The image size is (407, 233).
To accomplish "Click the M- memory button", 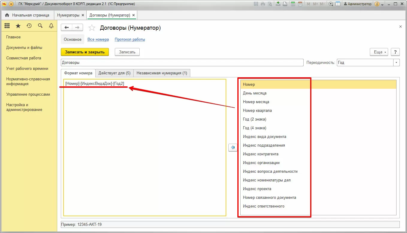I will pos(322,4).
